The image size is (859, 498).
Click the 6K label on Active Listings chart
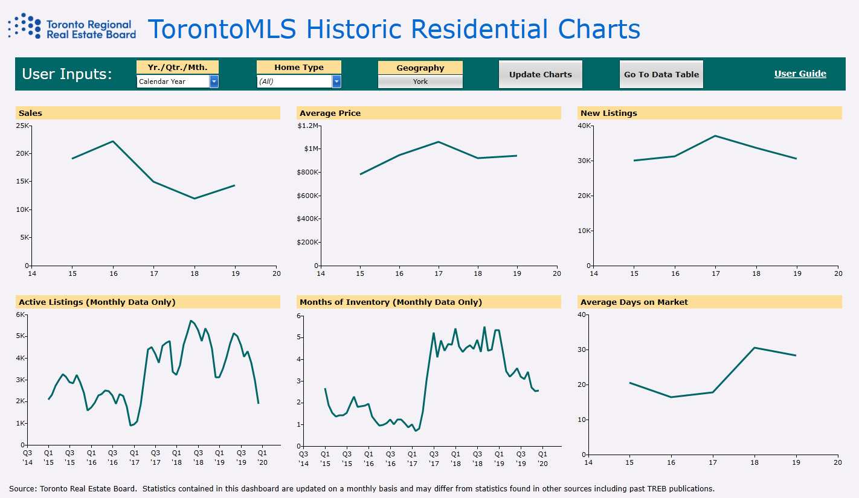[x=20, y=314]
